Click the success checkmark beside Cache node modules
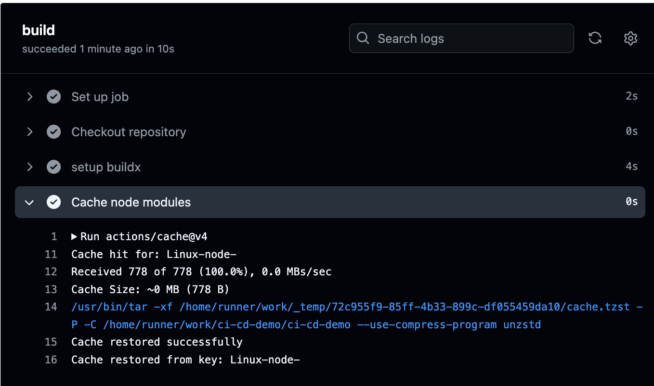The width and height of the screenshot is (654, 386). 53,202
